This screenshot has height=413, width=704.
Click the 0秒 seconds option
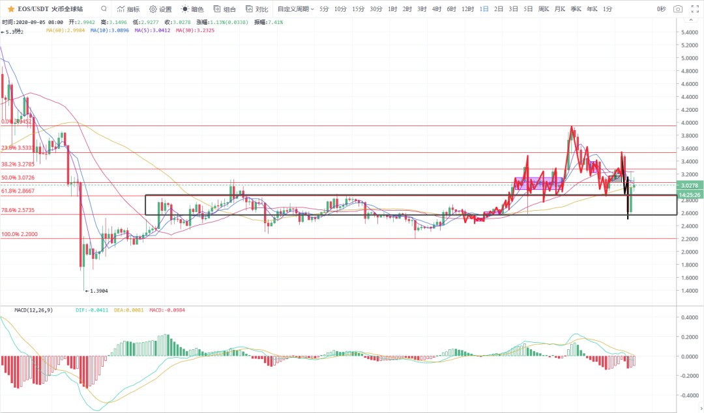coord(662,9)
